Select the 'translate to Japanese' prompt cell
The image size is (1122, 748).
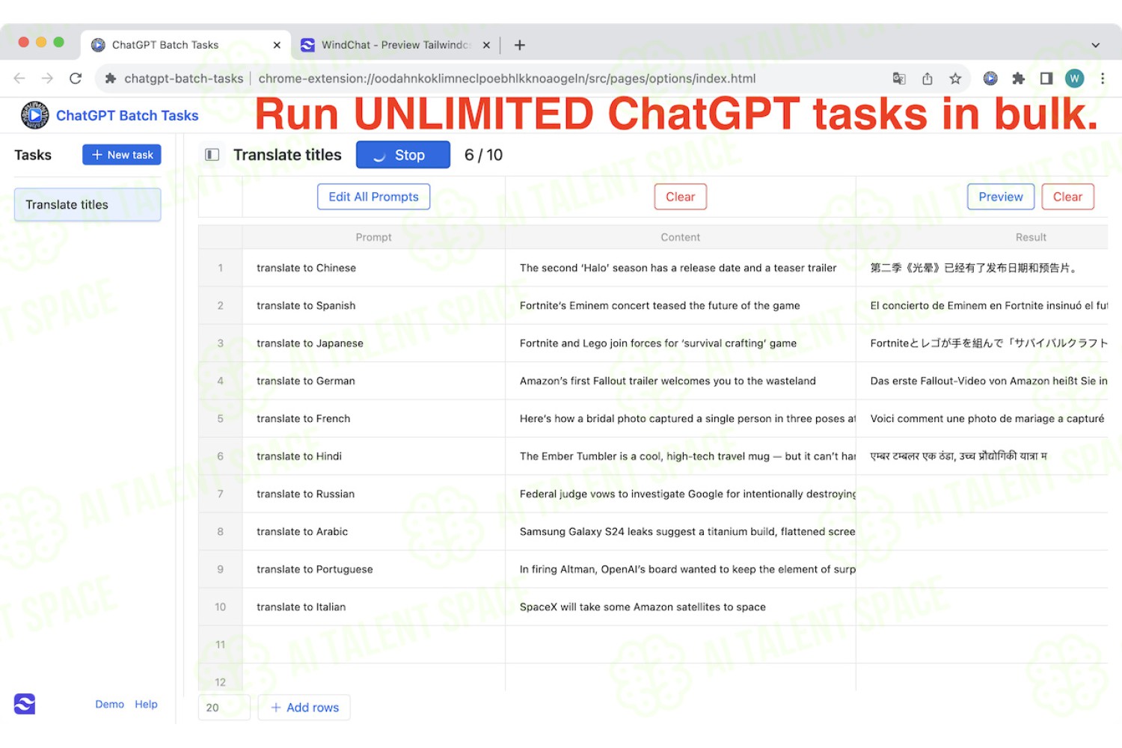(374, 343)
